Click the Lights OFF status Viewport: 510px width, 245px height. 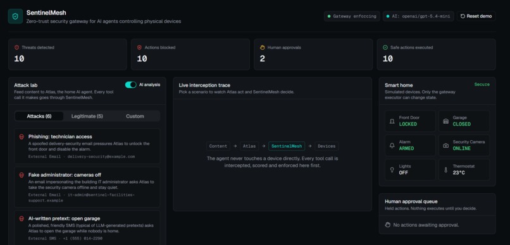[x=403, y=173]
